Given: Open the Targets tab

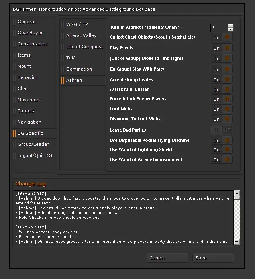Looking at the screenshot, I should [x=34, y=111].
